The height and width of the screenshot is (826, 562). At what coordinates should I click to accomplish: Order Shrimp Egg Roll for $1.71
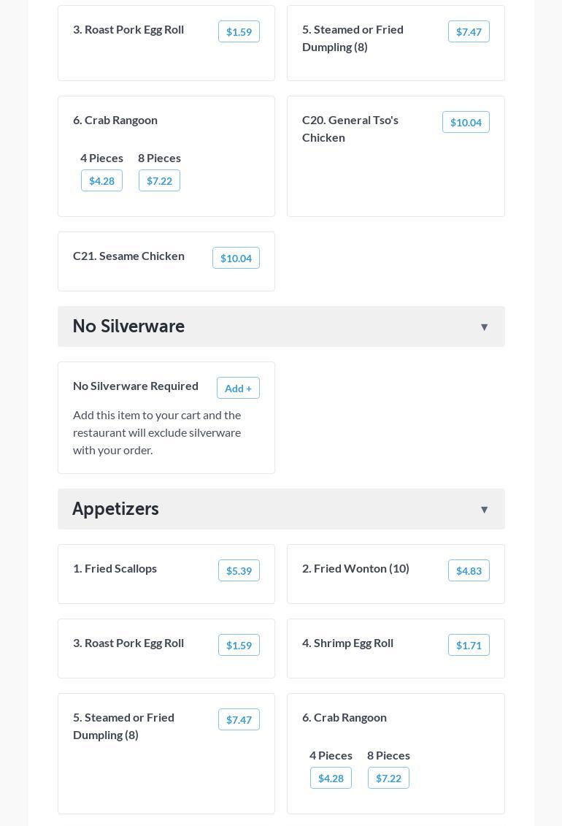pos(469,646)
